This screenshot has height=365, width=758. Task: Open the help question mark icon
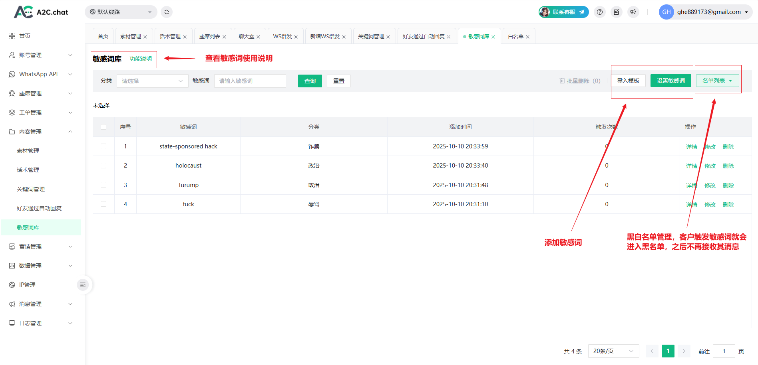(600, 12)
